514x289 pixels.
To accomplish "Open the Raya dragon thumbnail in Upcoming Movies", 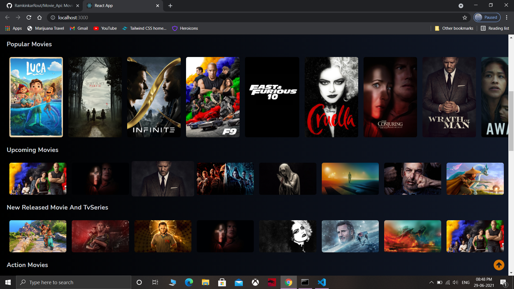I will [475, 179].
